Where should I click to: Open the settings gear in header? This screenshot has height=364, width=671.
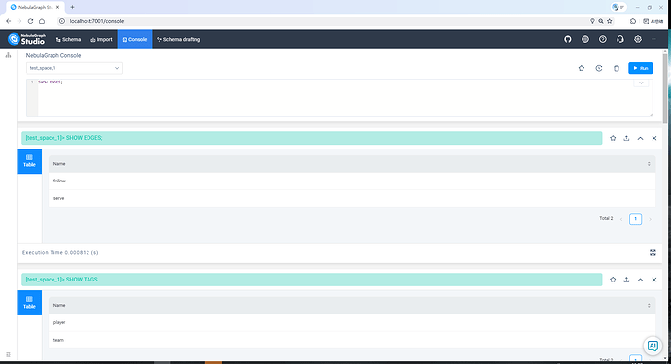click(638, 39)
